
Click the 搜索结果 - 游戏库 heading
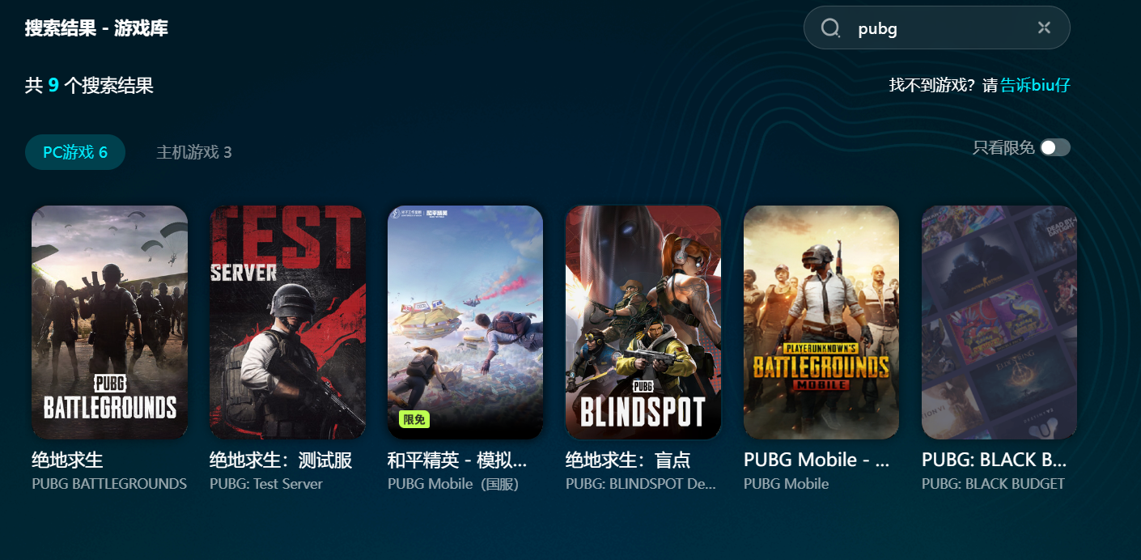pyautogui.click(x=96, y=28)
